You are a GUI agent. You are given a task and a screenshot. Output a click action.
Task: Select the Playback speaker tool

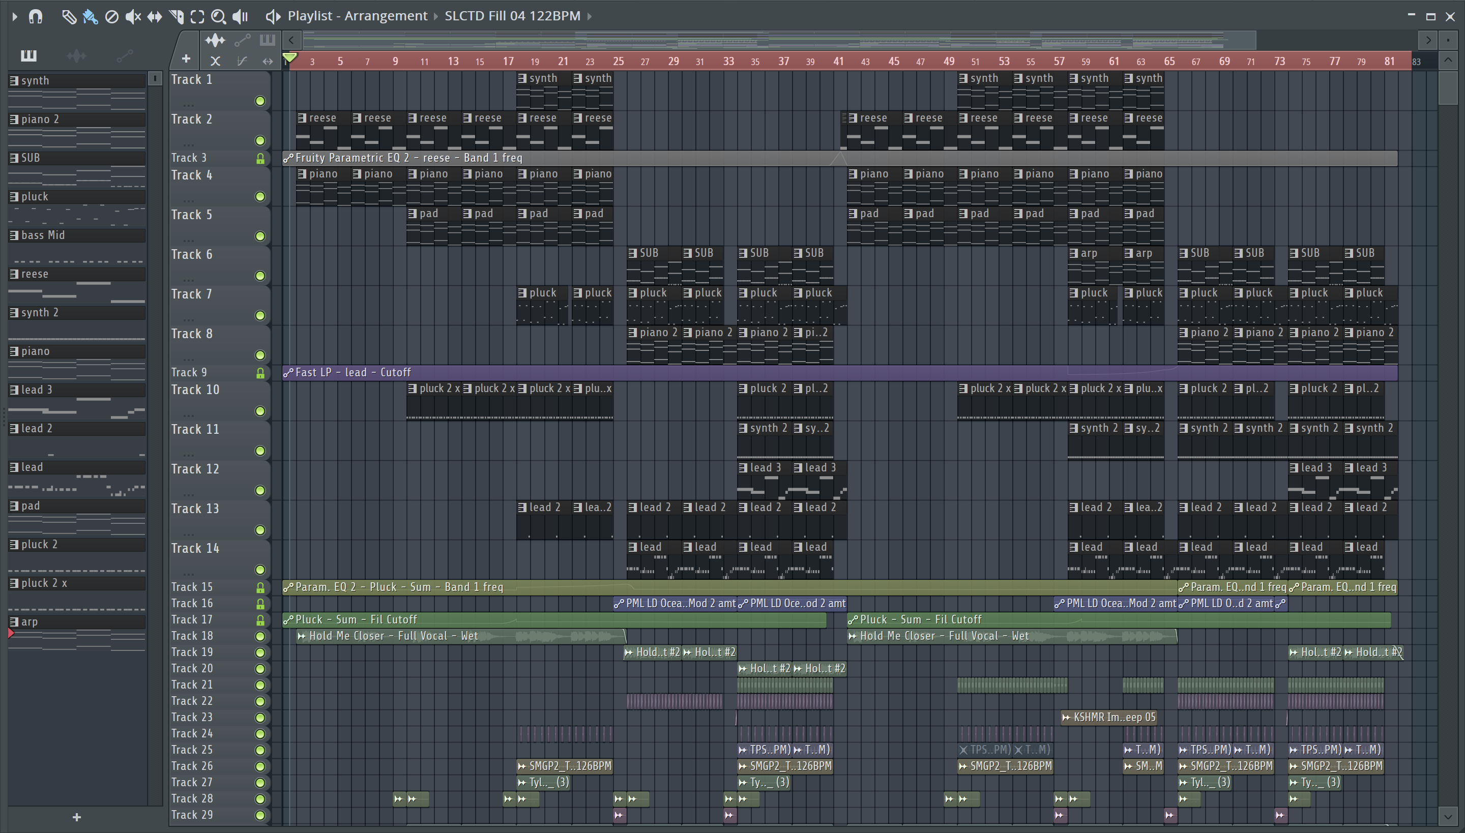(x=240, y=17)
